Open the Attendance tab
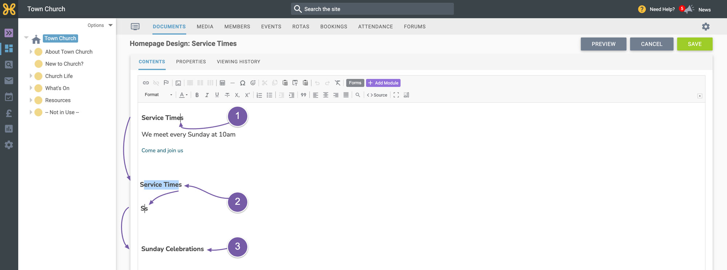727x270 pixels. pos(375,27)
